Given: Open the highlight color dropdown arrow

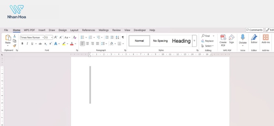Looking at the screenshot, I should click(67, 44).
